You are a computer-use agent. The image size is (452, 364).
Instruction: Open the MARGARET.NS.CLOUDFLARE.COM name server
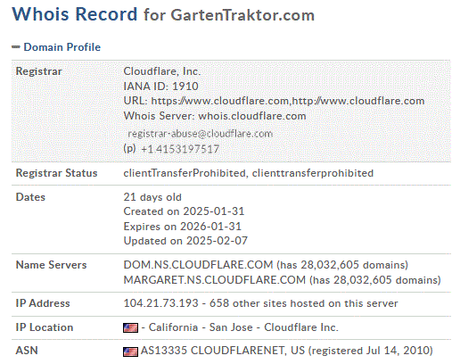(215, 280)
